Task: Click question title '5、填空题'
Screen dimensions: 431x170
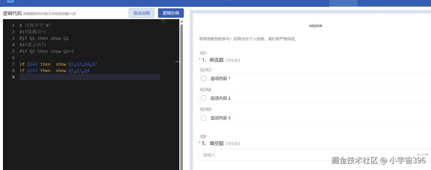Action: point(213,143)
